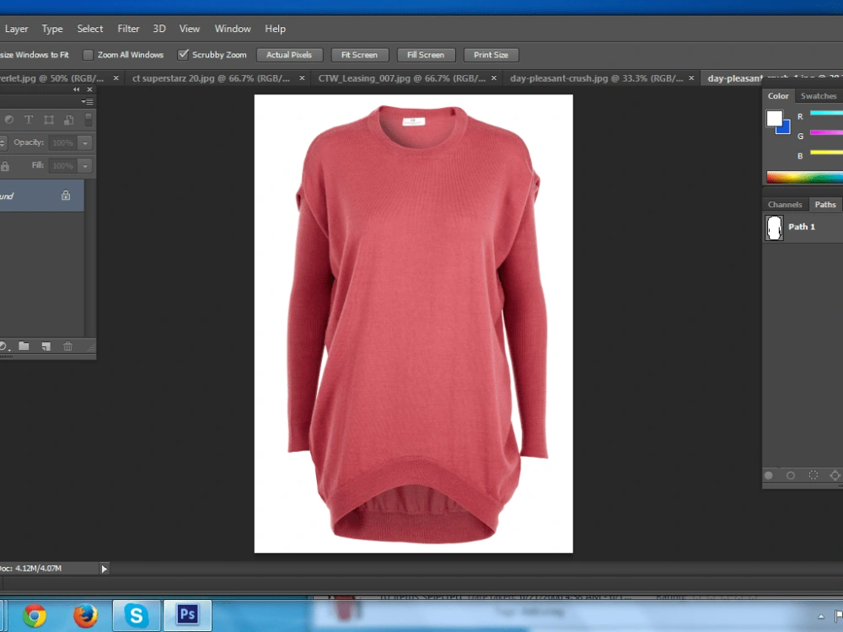
Task: Open Firefox from the taskbar
Action: click(x=85, y=615)
